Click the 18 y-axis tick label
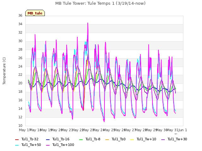This screenshot has width=202, height=151. (x=20, y=92)
